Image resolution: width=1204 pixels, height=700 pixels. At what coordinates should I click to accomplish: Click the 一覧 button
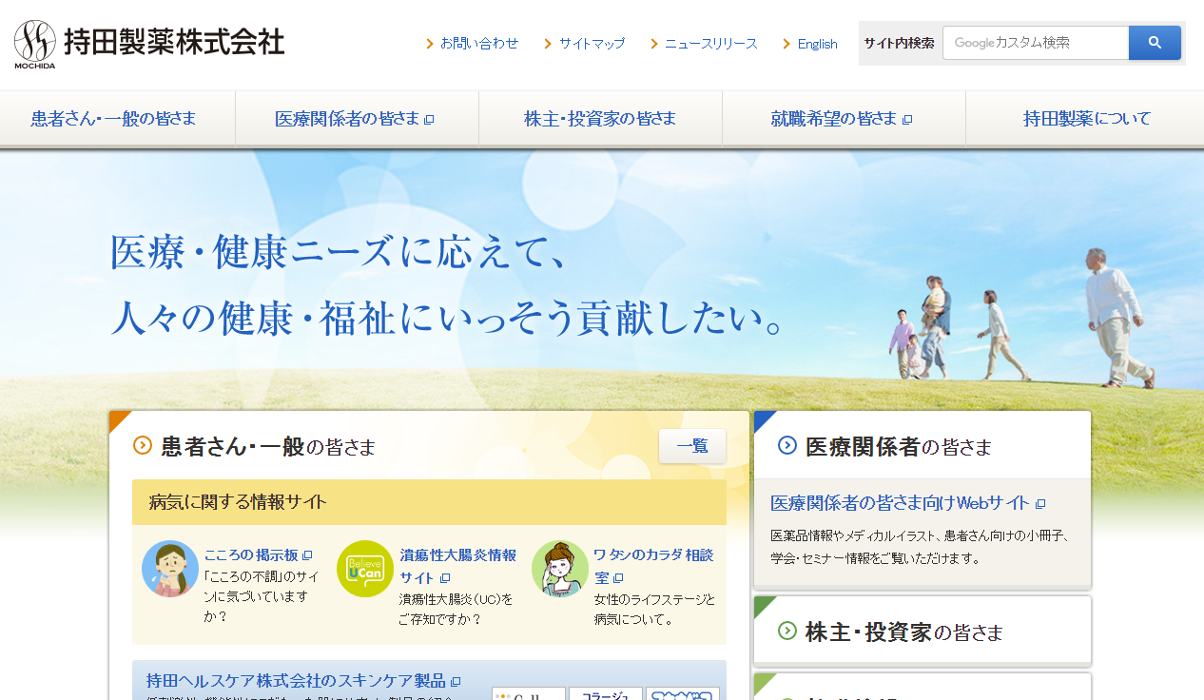coord(692,446)
